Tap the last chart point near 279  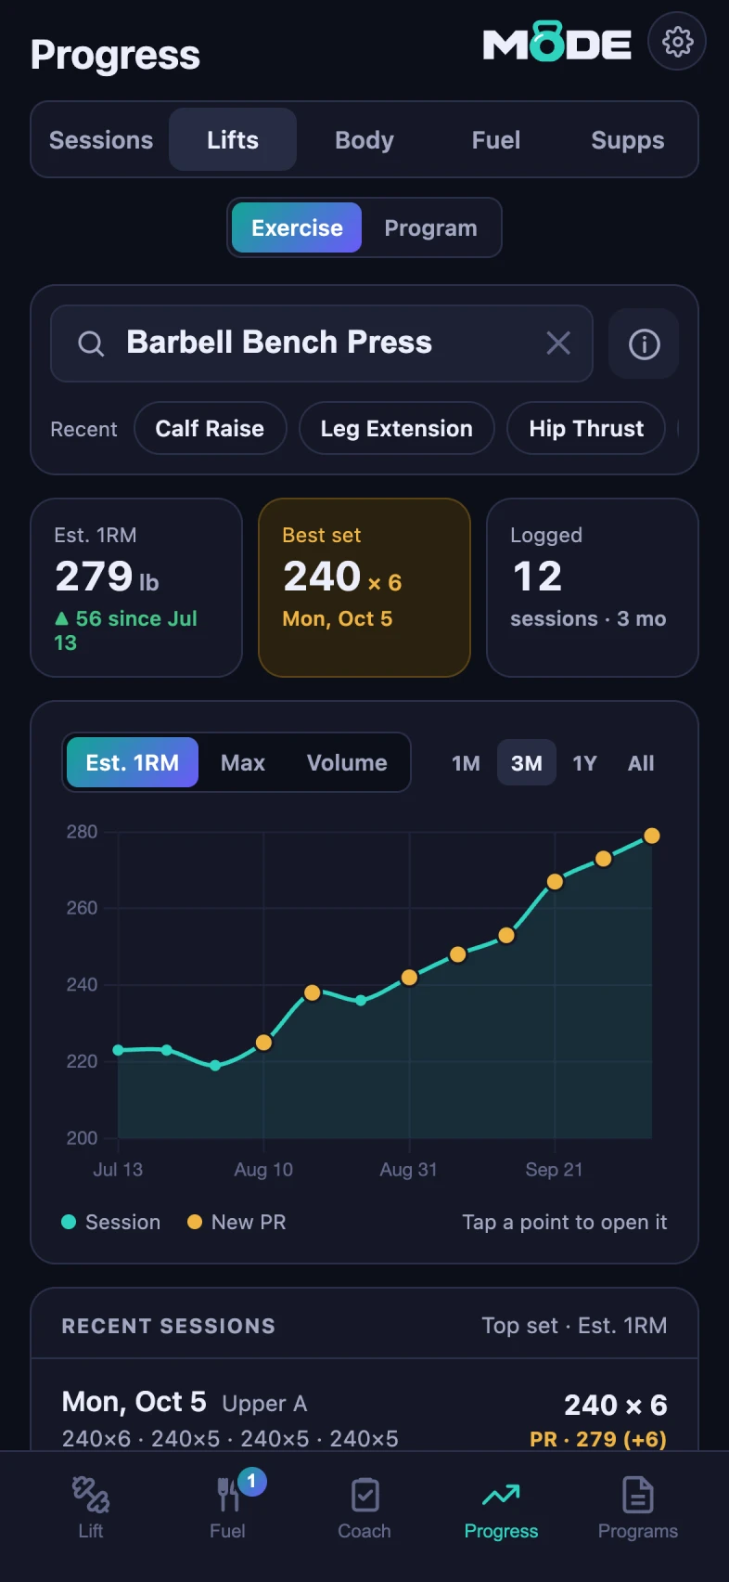click(652, 836)
